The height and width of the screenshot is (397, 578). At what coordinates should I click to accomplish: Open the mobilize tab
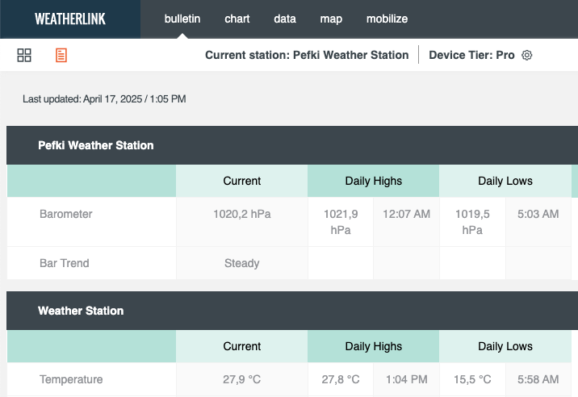tap(387, 19)
